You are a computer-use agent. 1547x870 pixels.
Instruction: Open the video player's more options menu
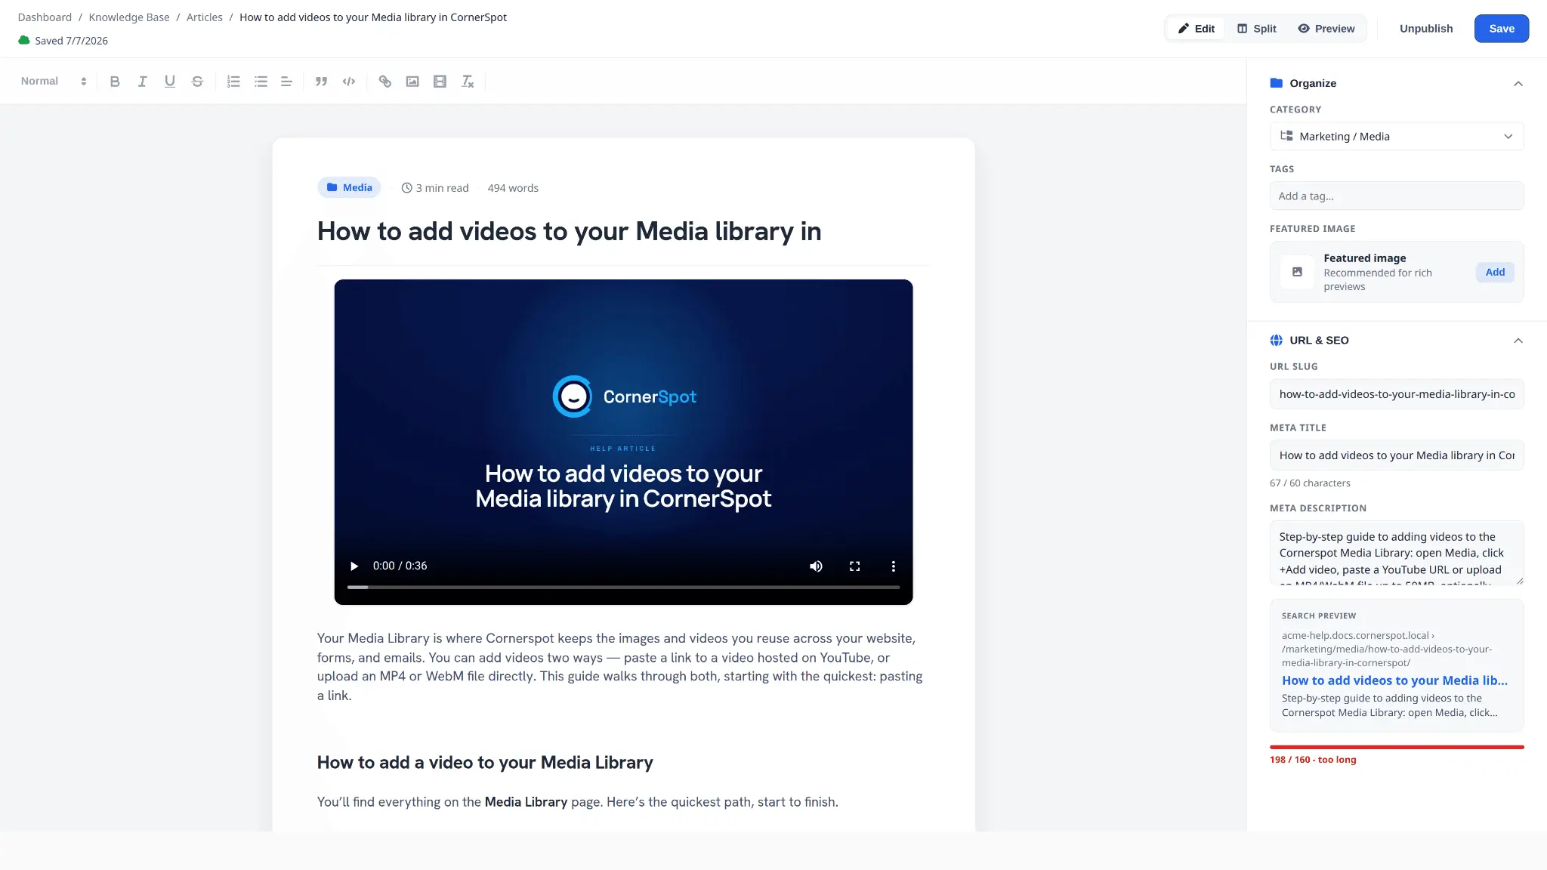pos(893,566)
